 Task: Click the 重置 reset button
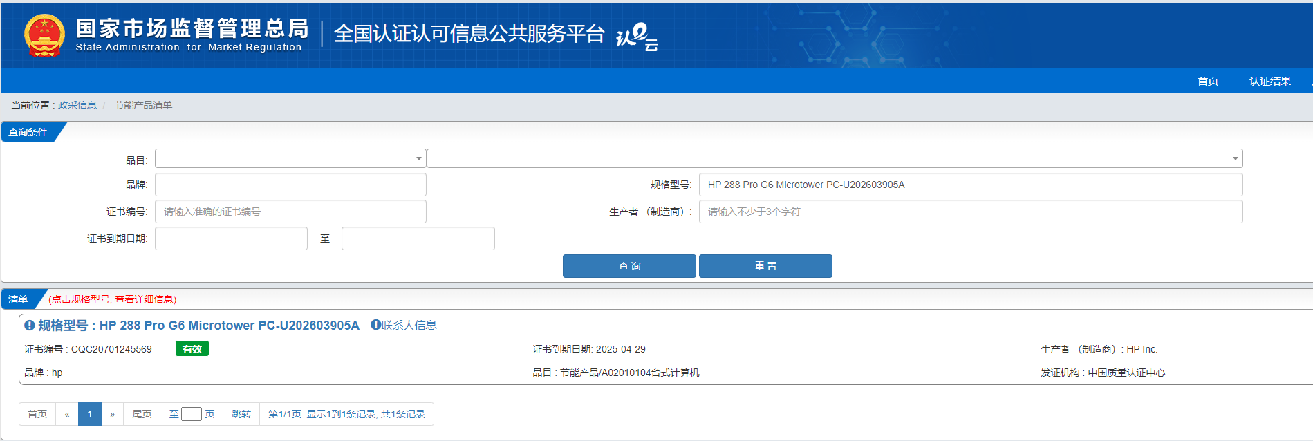tap(765, 266)
